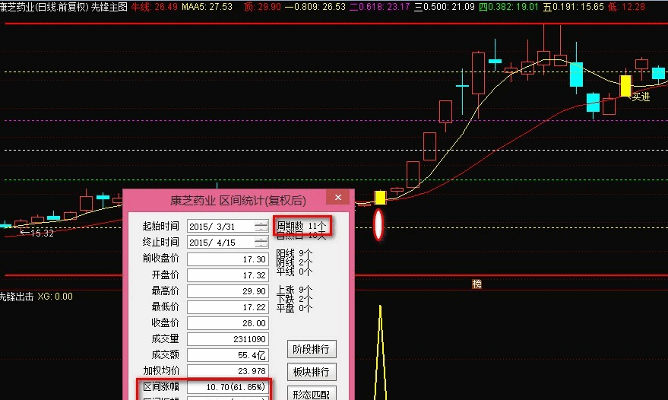This screenshot has width=668, height=400.
Task: Select the 收盘价 value 28.00
Action: click(227, 323)
